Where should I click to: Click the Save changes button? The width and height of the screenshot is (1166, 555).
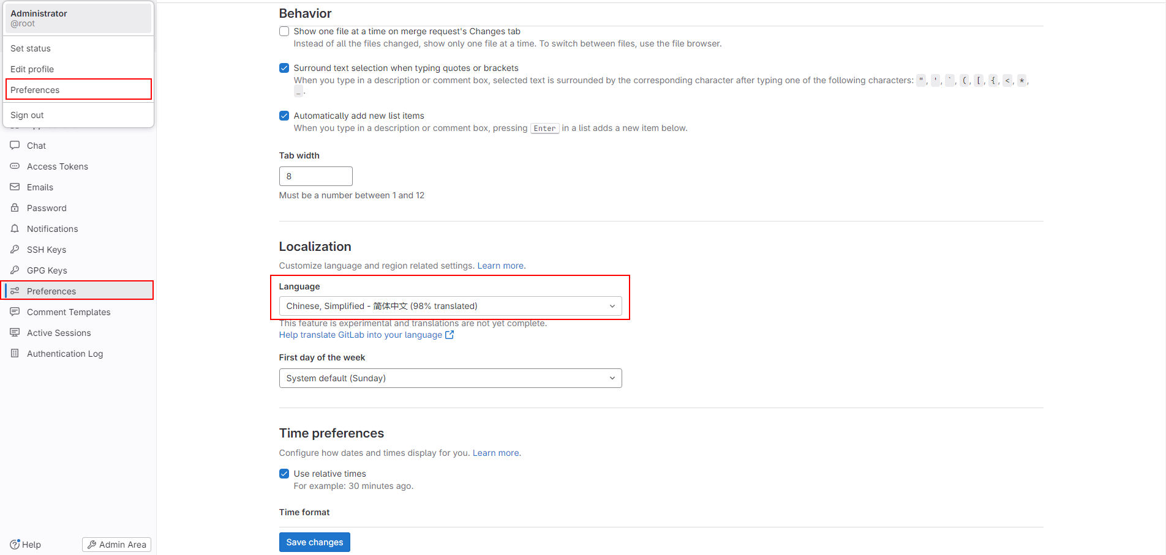tap(315, 542)
